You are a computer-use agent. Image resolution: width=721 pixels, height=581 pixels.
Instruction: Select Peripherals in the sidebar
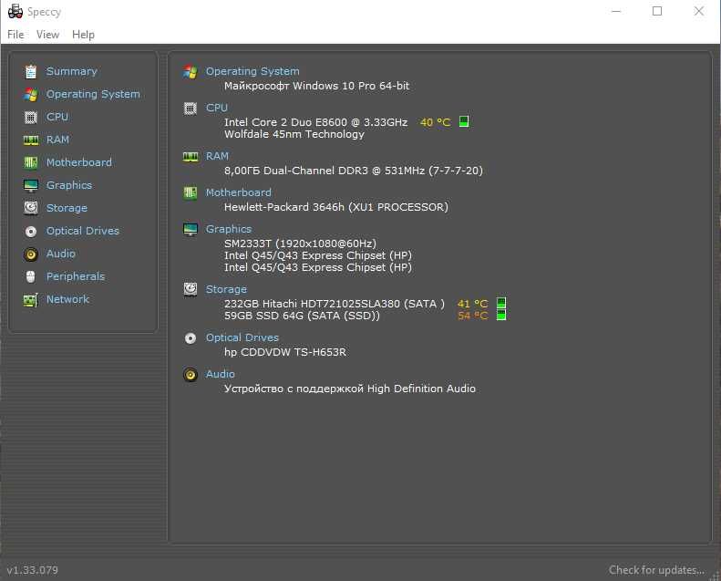point(76,276)
